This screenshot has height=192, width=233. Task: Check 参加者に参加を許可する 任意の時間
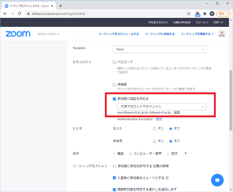(114, 166)
